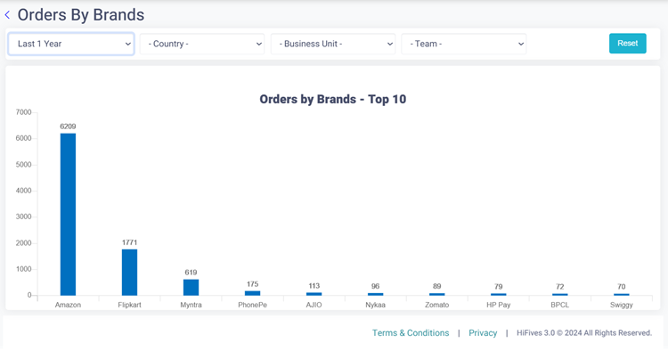Click the AJIO axis label
The image size is (668, 351).
[314, 305]
